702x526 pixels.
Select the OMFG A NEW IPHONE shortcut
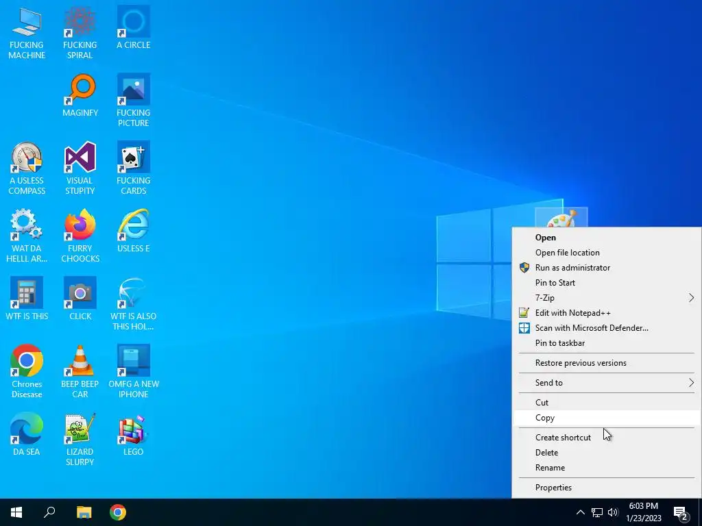point(134,372)
